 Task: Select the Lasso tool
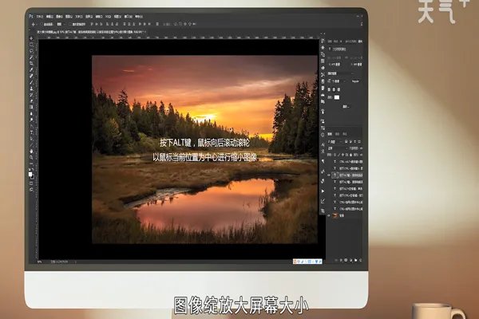coord(31,50)
